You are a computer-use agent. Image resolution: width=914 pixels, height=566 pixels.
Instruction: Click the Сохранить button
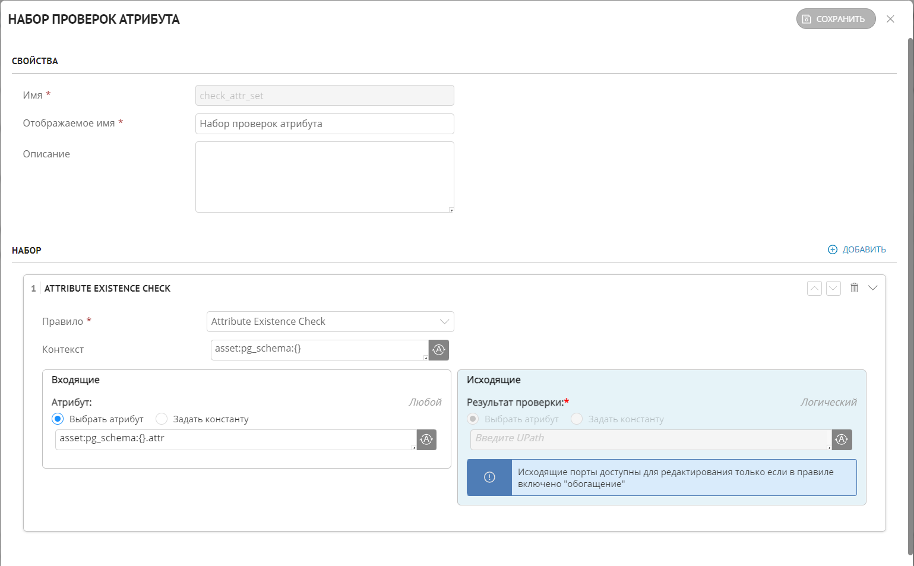coord(835,19)
